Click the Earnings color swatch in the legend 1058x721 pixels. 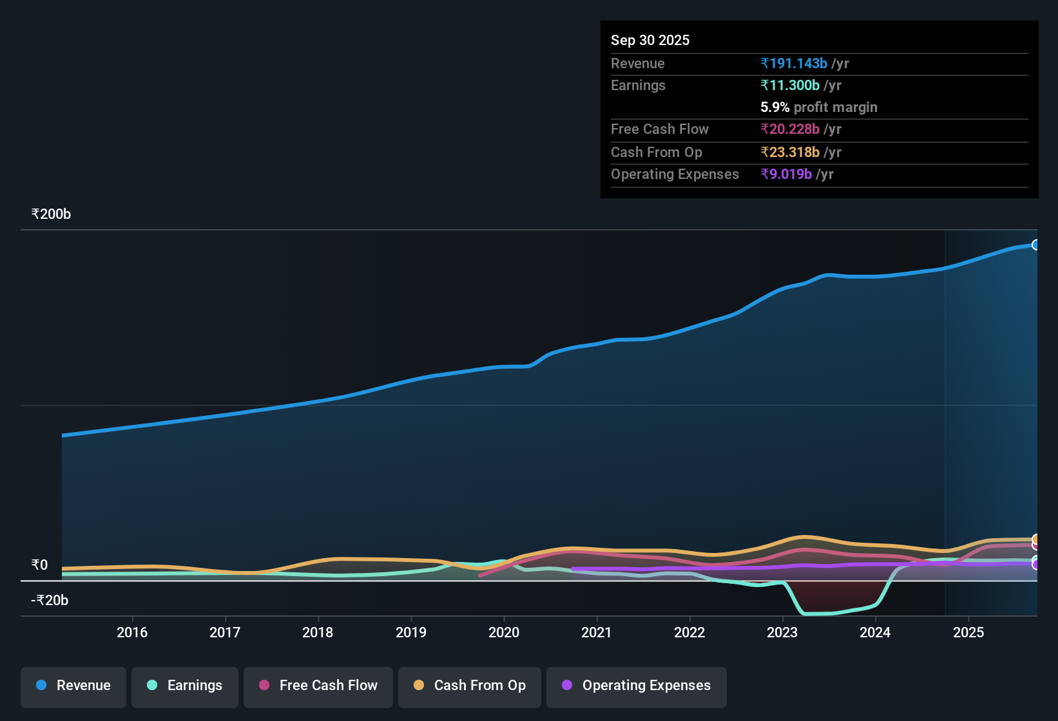[152, 686]
